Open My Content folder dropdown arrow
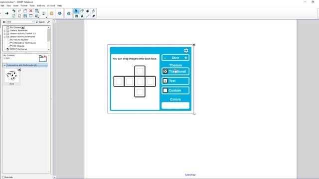Screen dimensions: 319x179 (23, 27)
